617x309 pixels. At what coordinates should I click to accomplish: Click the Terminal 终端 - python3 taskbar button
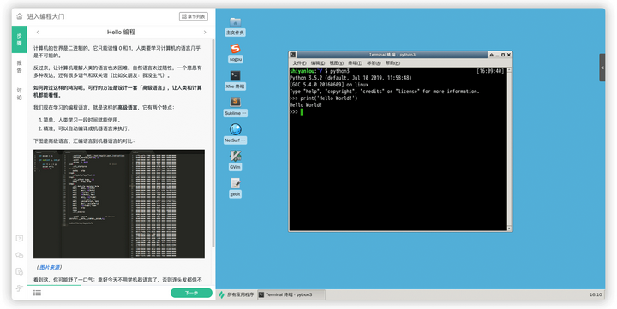tap(291, 294)
